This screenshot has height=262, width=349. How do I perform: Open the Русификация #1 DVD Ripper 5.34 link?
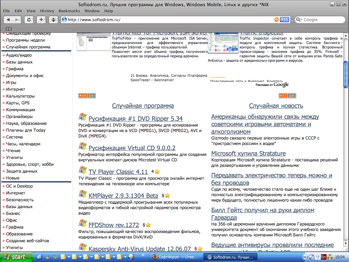coord(136,118)
